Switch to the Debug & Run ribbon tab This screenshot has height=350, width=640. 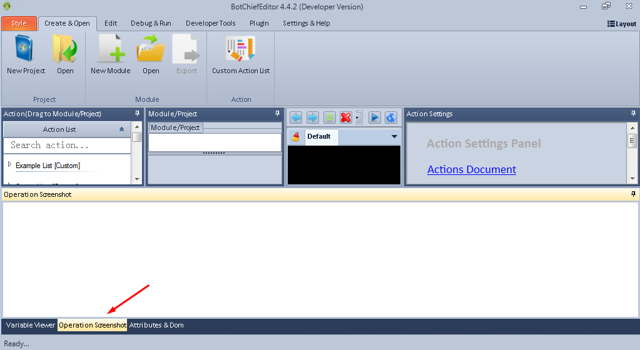[x=151, y=24]
